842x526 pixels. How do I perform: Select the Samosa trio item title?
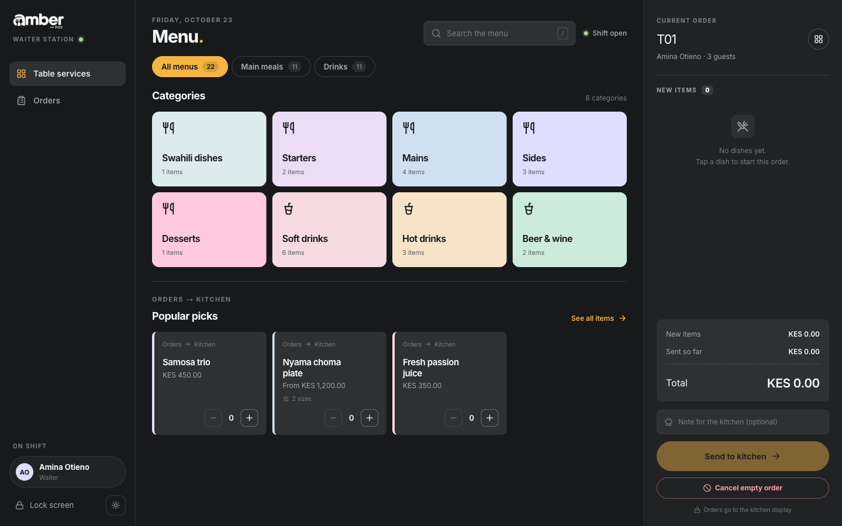pos(187,362)
